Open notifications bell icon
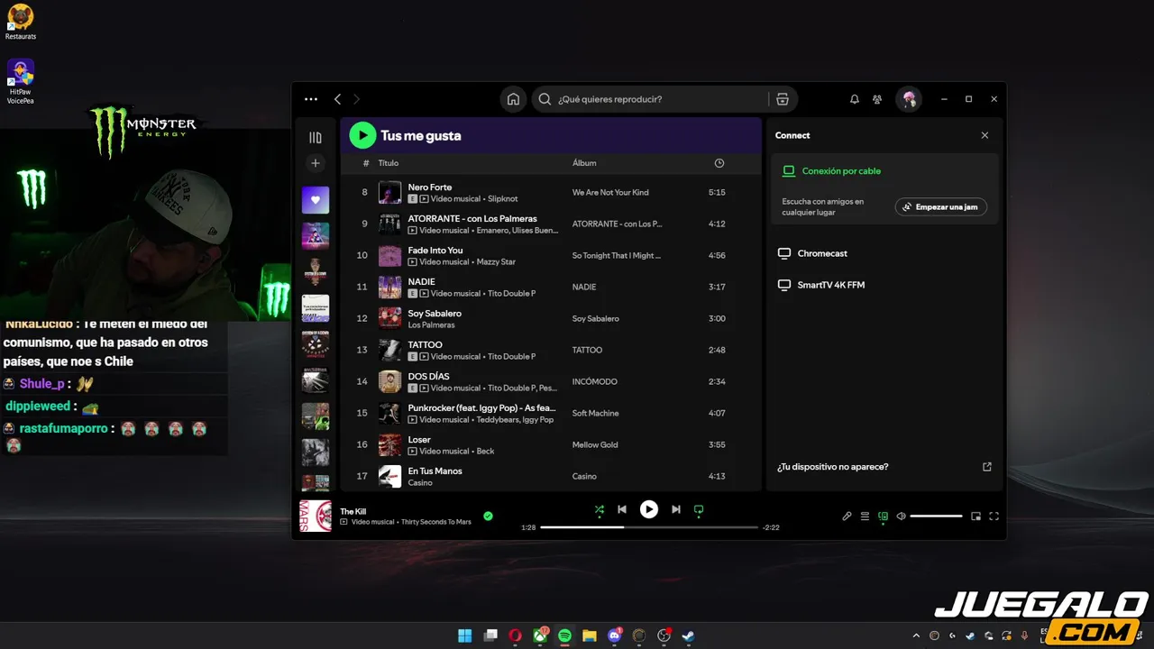 point(855,99)
